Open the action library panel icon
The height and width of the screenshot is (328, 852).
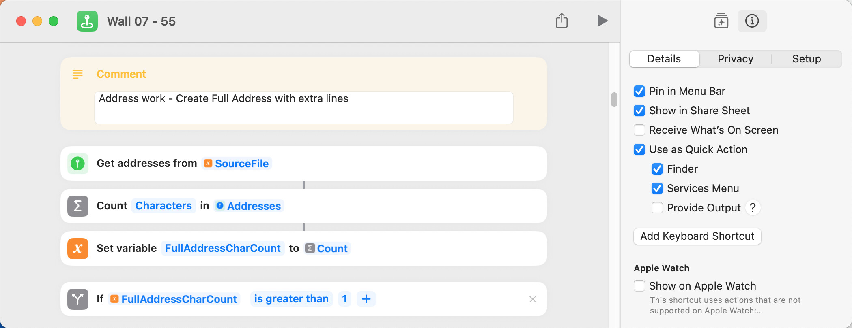pos(721,21)
